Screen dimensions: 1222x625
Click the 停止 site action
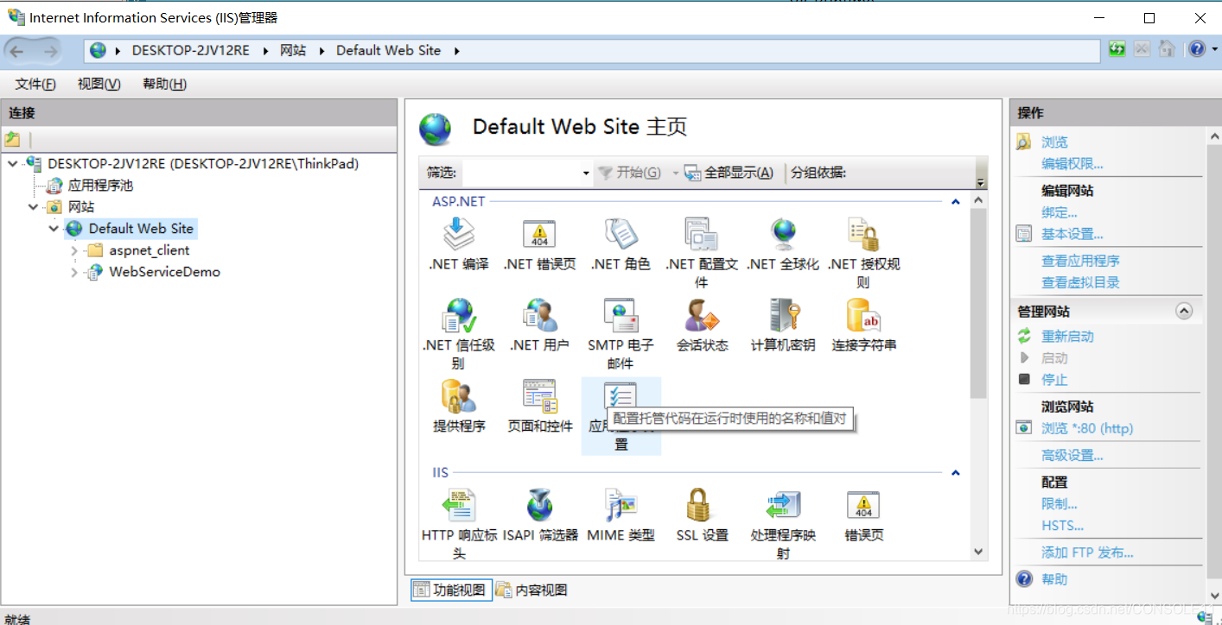1054,380
